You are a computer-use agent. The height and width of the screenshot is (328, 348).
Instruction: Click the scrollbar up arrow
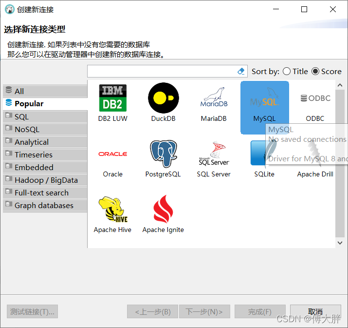point(340,85)
